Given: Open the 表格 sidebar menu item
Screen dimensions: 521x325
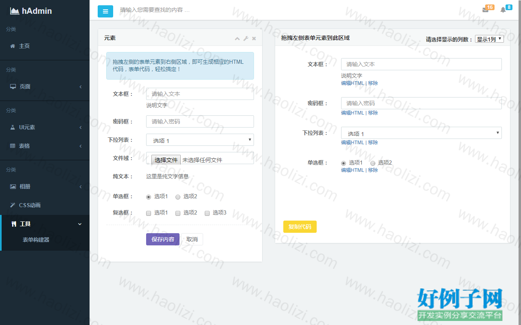Looking at the screenshot, I should [45, 146].
